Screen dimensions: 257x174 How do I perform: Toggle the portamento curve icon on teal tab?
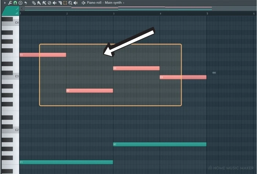tap(17, 9)
